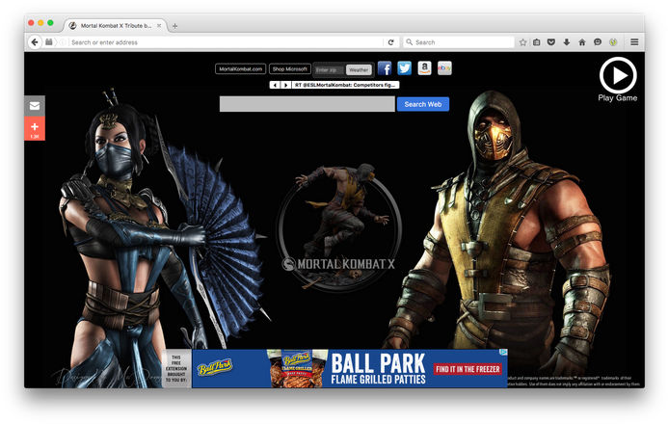Screen dimensions: 668x424
Task: Open a new browser tab
Action: pyautogui.click(x=174, y=26)
